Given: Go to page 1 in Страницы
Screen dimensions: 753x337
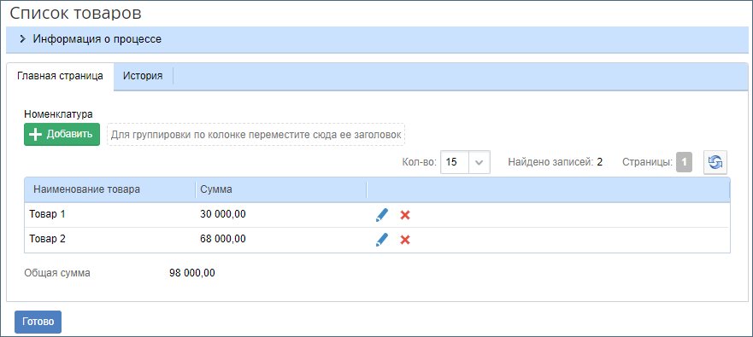Looking at the screenshot, I should coord(685,162).
